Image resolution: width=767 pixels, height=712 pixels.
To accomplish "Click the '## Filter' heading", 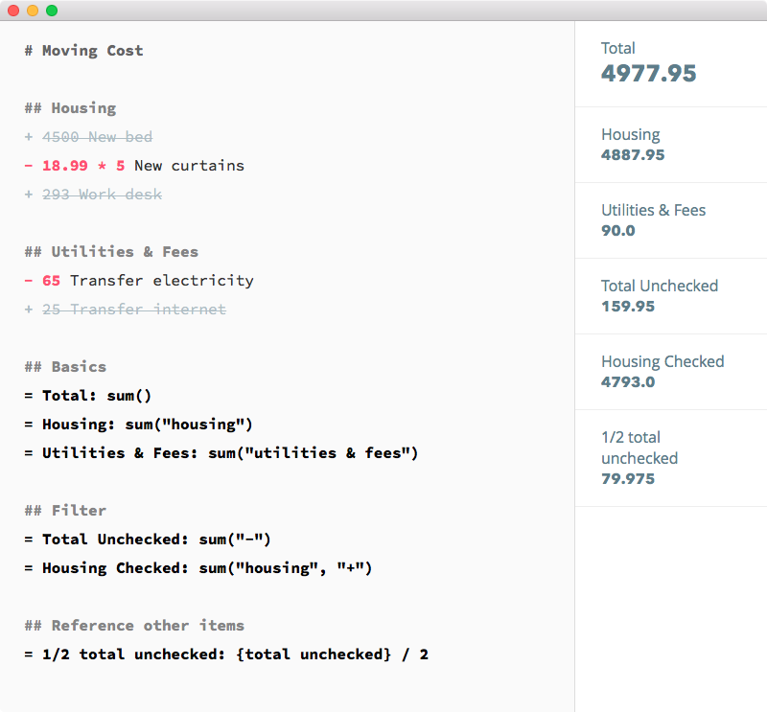I will point(65,511).
